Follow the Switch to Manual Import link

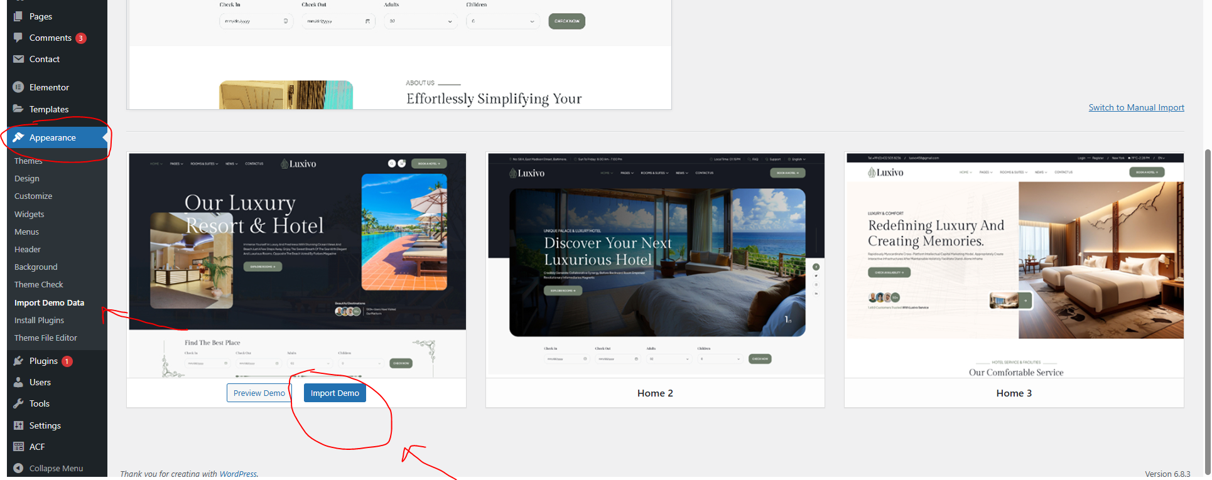1136,107
